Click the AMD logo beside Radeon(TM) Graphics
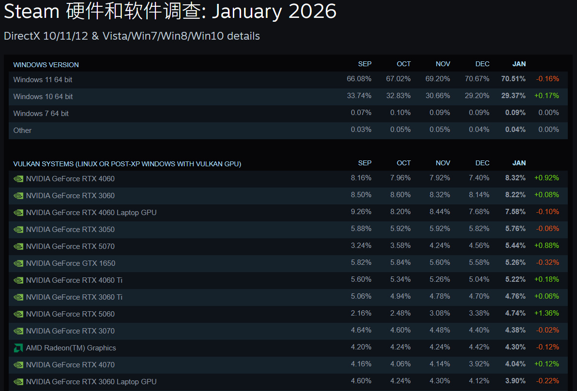 (x=18, y=348)
